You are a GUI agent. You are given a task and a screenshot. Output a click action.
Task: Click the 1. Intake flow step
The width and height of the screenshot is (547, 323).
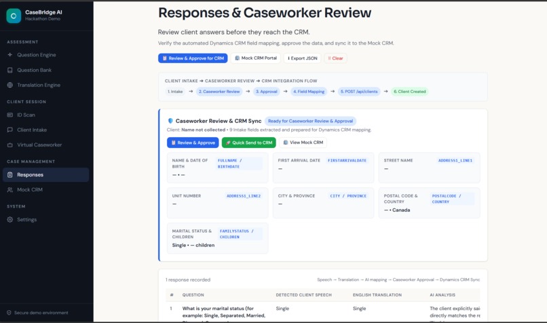coord(175,92)
